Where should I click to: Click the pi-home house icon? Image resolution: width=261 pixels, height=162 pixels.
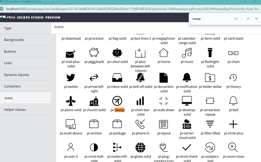tap(163, 53)
